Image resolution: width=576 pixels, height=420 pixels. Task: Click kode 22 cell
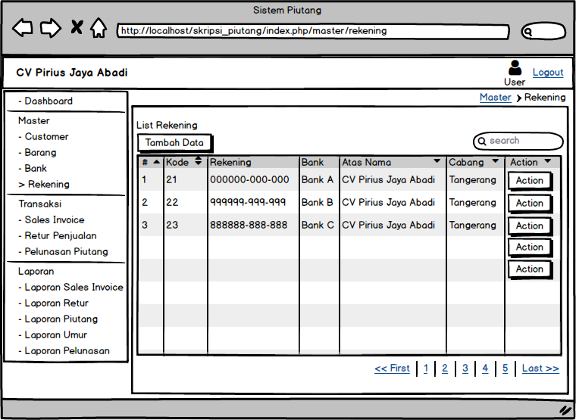(172, 202)
